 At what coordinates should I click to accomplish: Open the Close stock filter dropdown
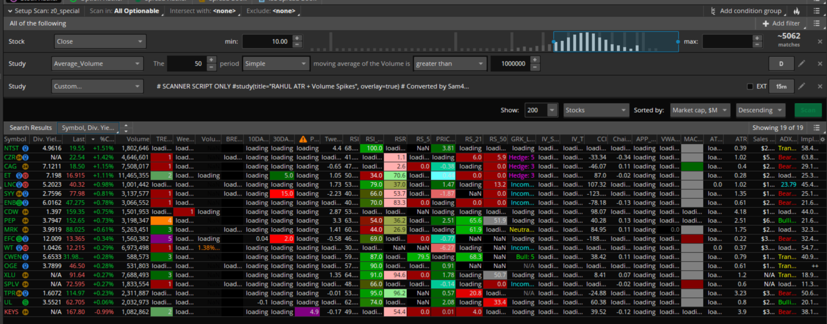100,42
